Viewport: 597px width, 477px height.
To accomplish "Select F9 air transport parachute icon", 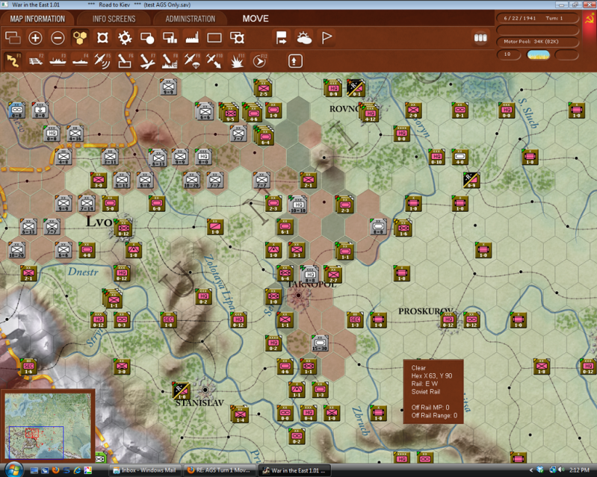I will [x=192, y=61].
